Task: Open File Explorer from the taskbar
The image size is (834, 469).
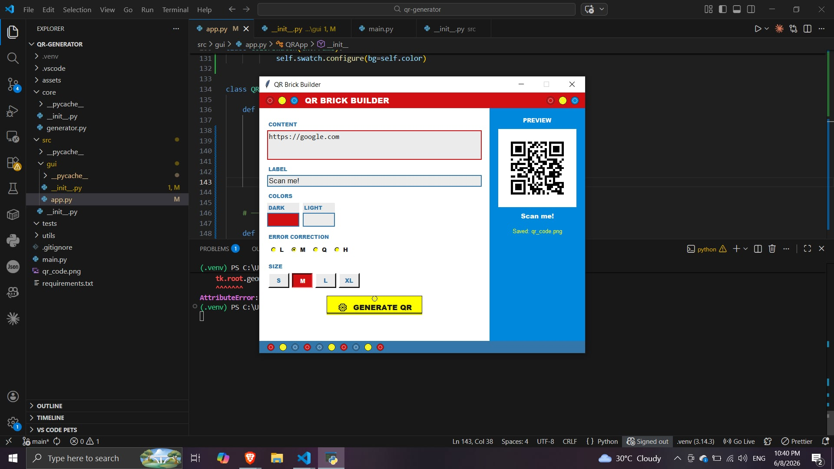Action: [277, 458]
